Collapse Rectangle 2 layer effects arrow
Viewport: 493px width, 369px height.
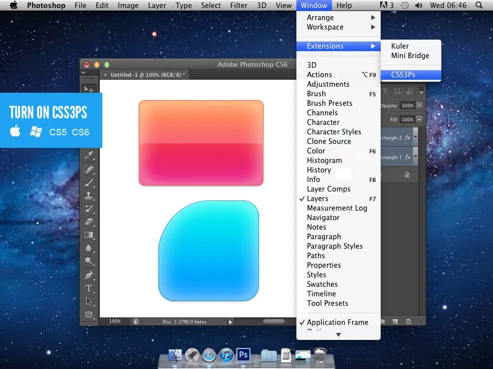416,137
